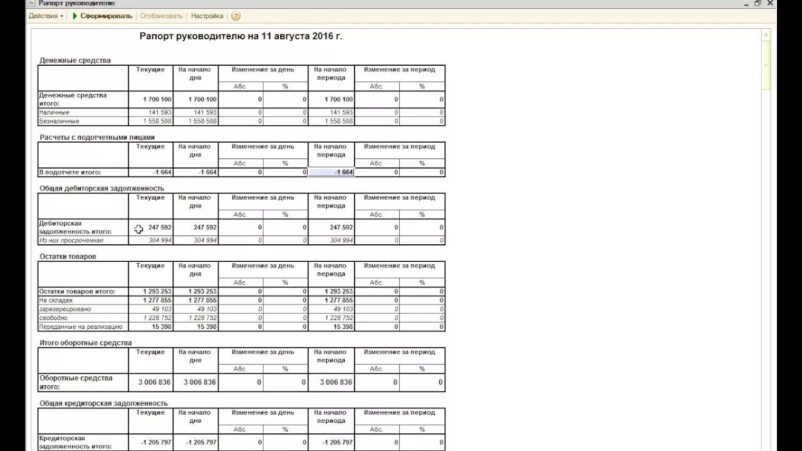
Task: Click the Сформировать button
Action: 102,16
